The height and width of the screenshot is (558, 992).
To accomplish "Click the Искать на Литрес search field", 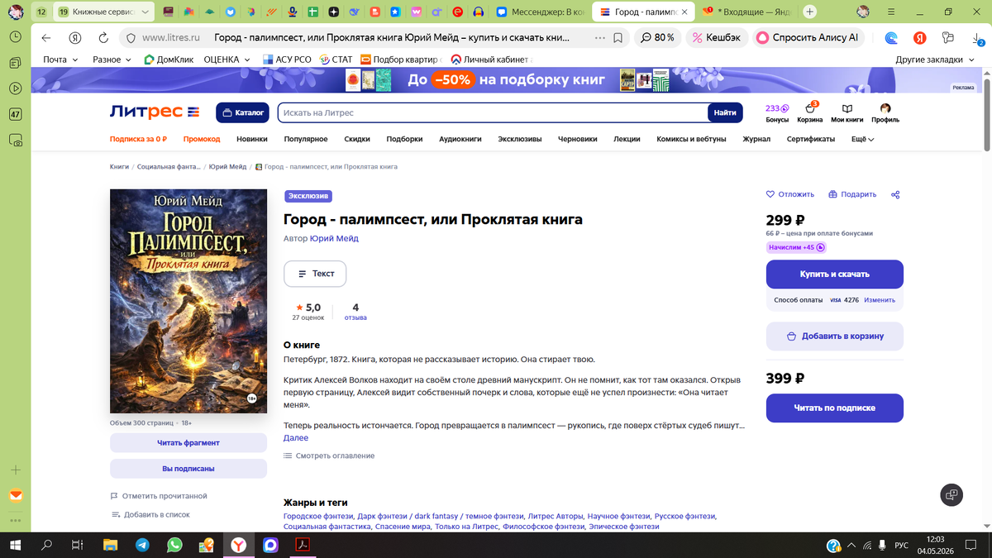I will pos(493,112).
